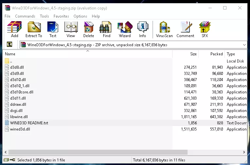Click the Add toolbar icon
Viewport: 250px width, 165px height.
tap(14, 30)
